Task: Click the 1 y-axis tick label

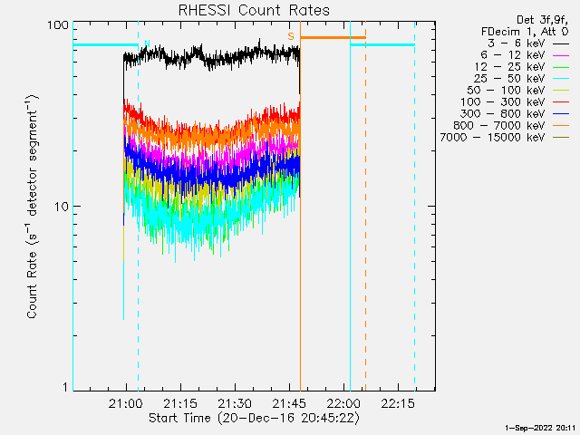Action: 66,387
